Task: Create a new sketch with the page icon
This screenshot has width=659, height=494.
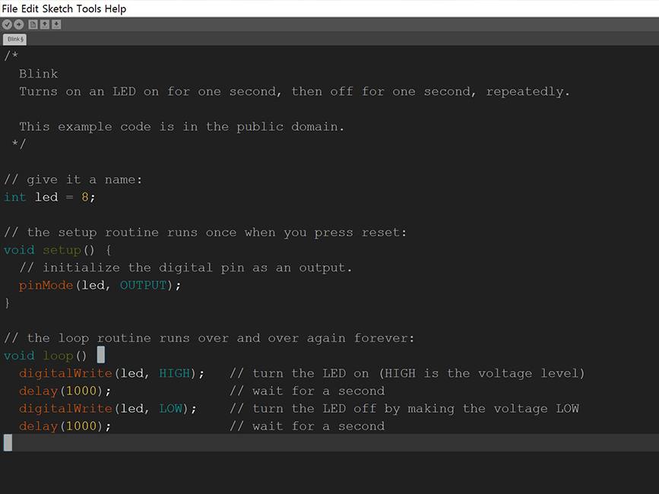Action: pyautogui.click(x=33, y=24)
